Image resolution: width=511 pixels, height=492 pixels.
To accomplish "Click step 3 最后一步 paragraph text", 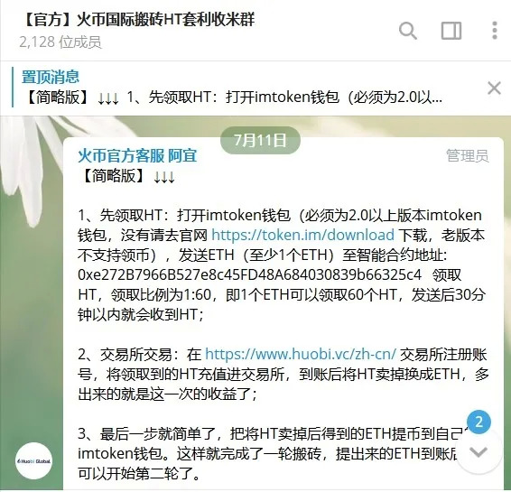I will [x=273, y=454].
